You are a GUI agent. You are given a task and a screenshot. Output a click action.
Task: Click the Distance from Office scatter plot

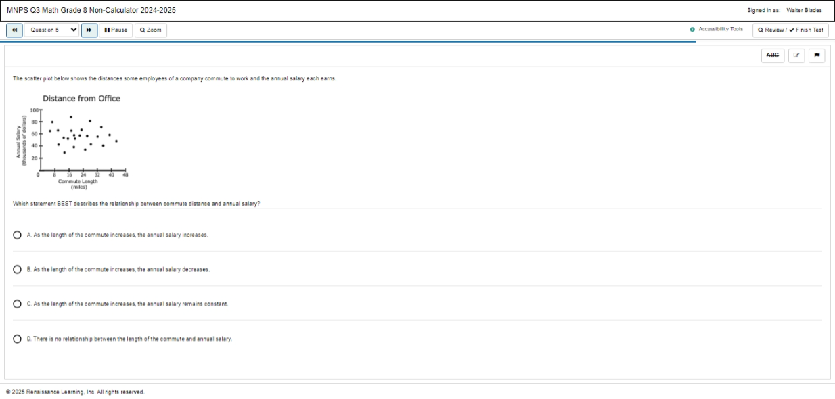[72, 142]
